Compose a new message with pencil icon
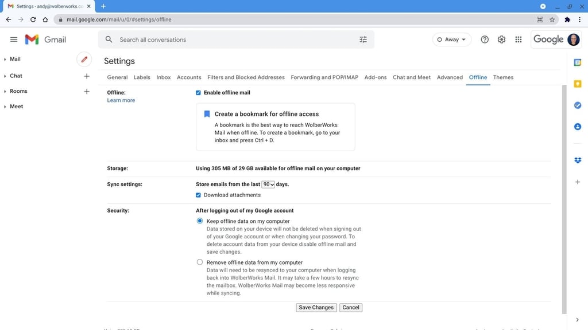The width and height of the screenshot is (588, 330). (x=84, y=60)
